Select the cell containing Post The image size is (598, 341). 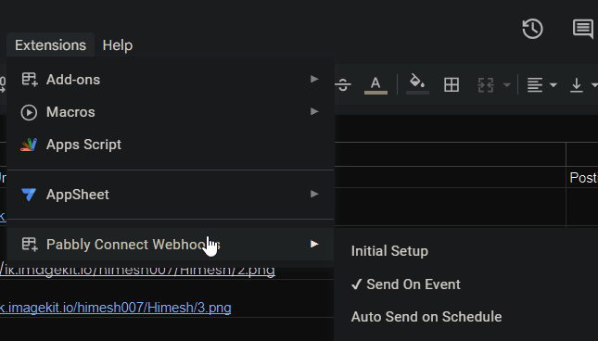pos(582,178)
